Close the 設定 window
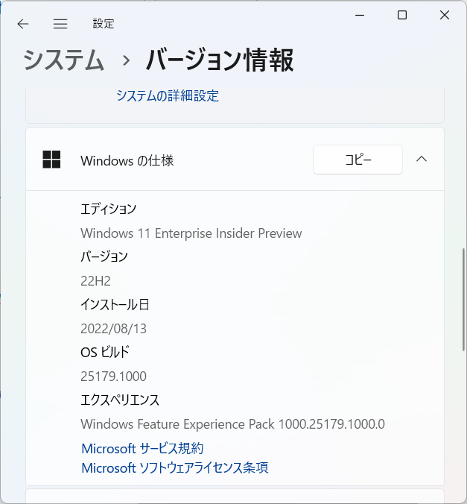467x504 pixels. [x=445, y=15]
